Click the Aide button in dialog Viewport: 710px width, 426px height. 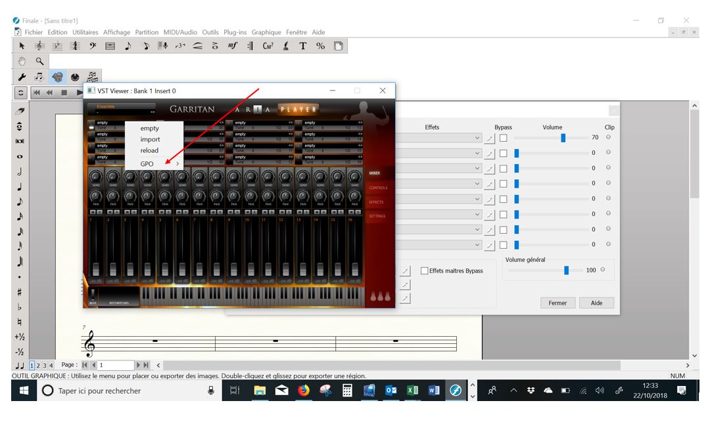[x=596, y=303]
